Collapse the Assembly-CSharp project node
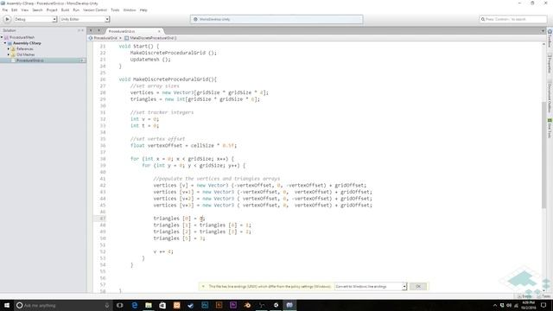The width and height of the screenshot is (553, 311). click(x=5, y=43)
